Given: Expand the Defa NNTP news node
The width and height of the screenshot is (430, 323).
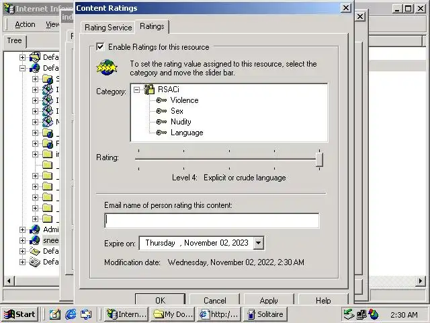Looking at the screenshot, I should [x=22, y=262].
